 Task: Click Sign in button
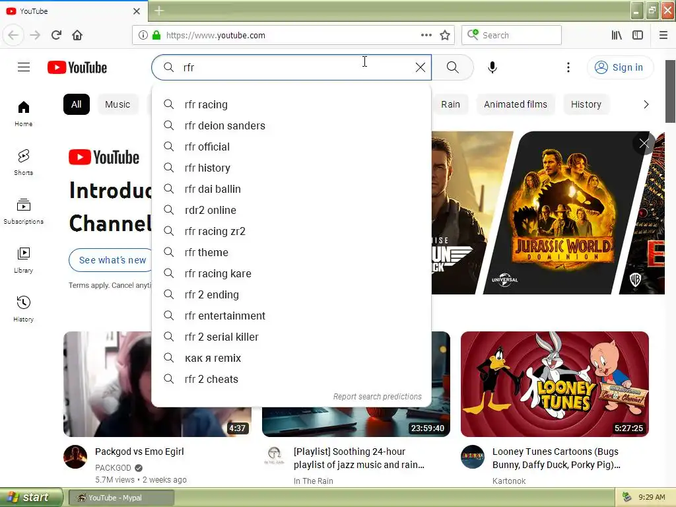[x=620, y=67]
